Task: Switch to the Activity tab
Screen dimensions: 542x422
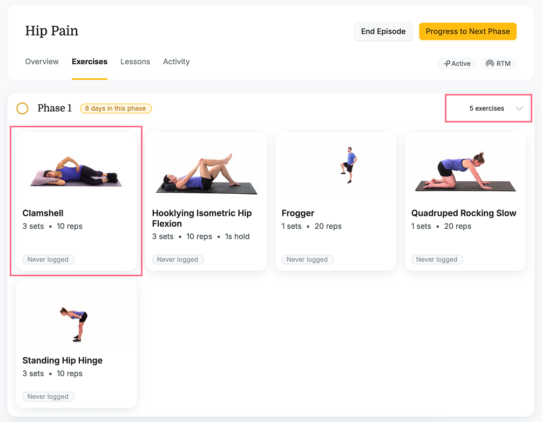Action: click(x=176, y=62)
